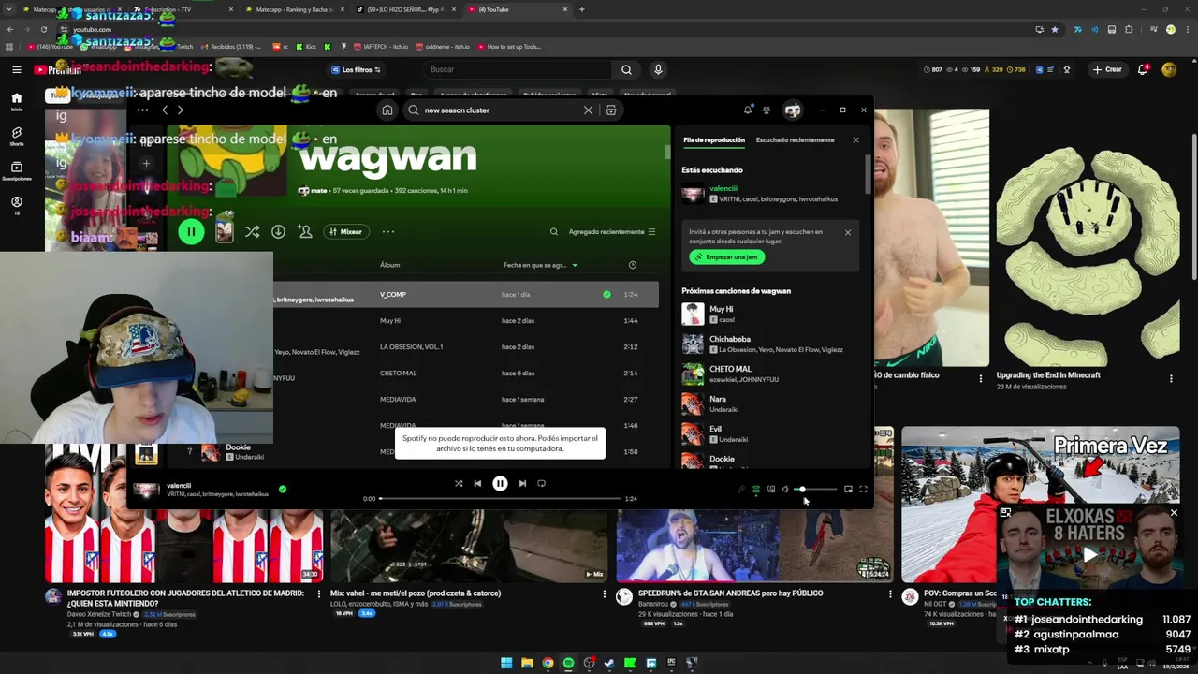Sort by Fecha en que se agregó column
Image resolution: width=1198 pixels, height=674 pixels.
(x=540, y=265)
